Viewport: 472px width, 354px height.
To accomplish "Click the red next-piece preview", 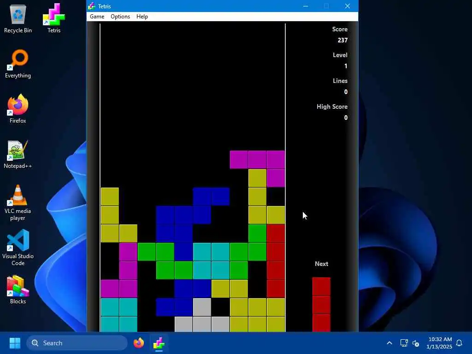I will point(321,305).
